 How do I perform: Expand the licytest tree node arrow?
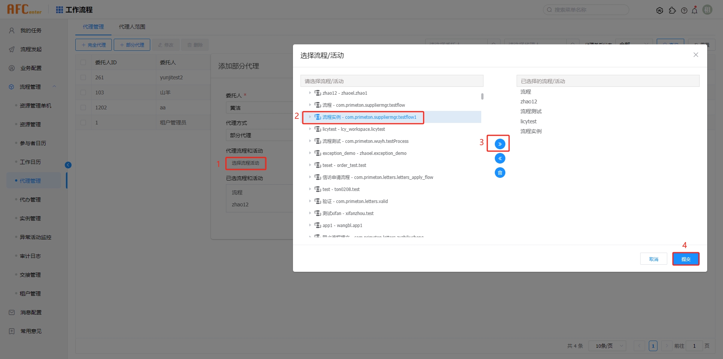point(310,129)
